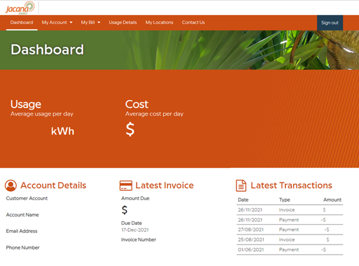Viewport: 359px width, 266px height.
Task: Open the Dashboard menu item
Action: pyautogui.click(x=22, y=22)
